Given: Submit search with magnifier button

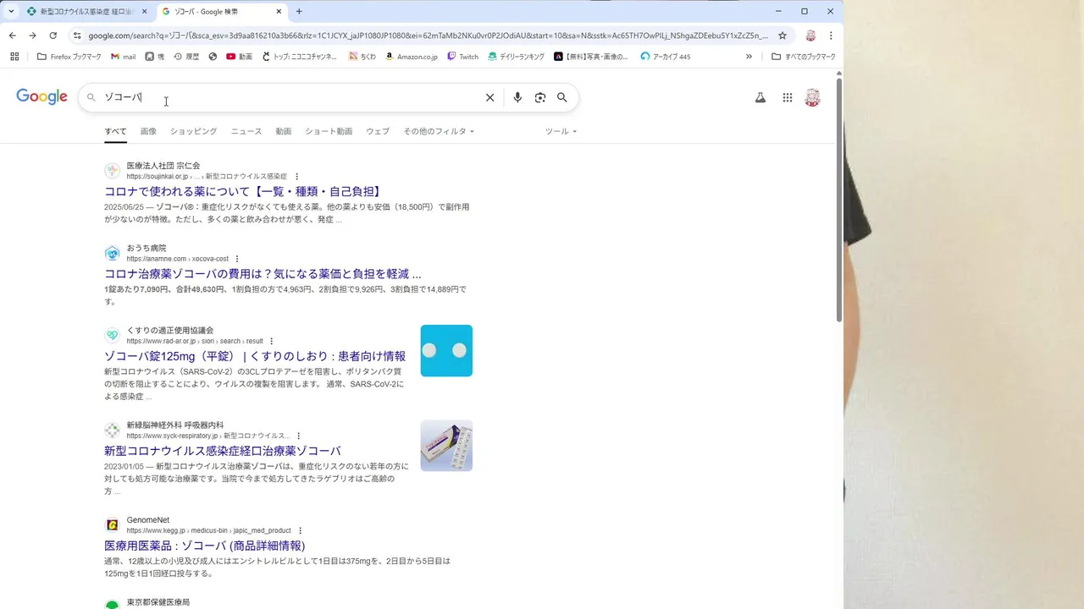Looking at the screenshot, I should click(562, 97).
